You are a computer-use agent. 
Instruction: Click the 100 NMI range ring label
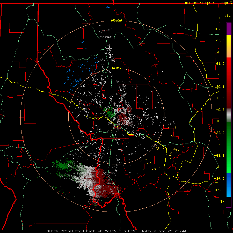pyautogui.click(x=116, y=20)
